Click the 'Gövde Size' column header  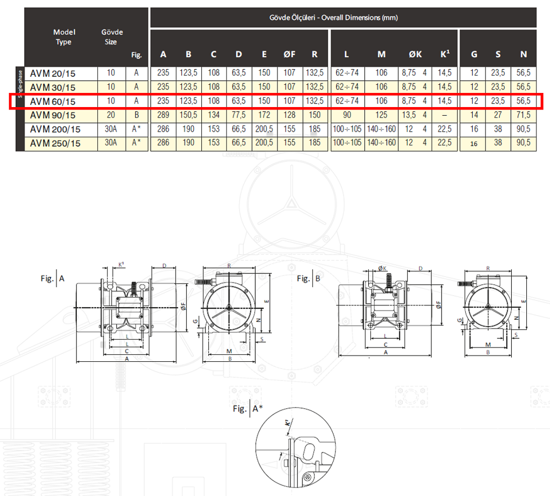(x=112, y=37)
